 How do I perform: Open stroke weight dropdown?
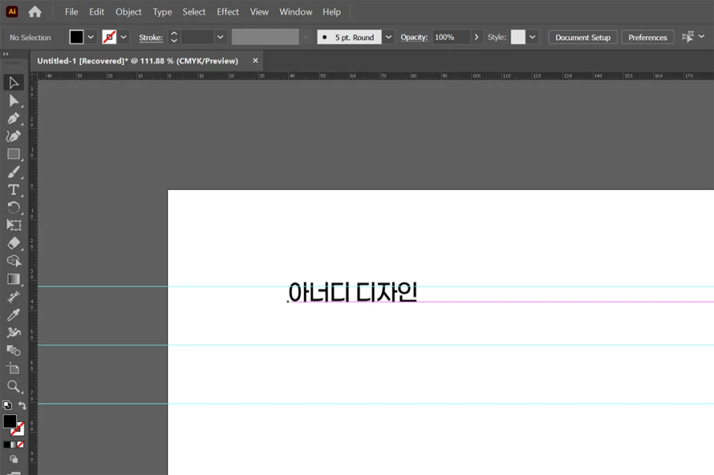pyautogui.click(x=220, y=37)
